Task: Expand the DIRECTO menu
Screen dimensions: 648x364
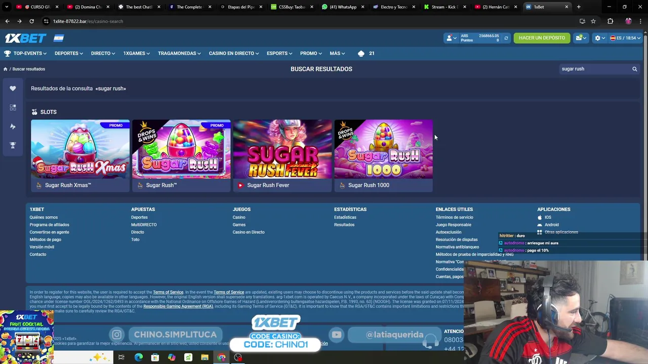Action: pos(103,53)
